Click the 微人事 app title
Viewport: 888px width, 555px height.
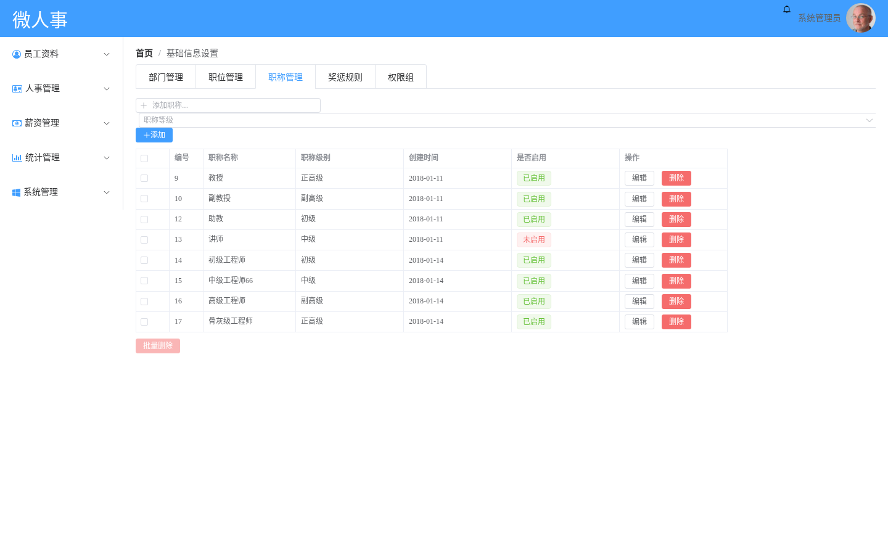(x=40, y=20)
